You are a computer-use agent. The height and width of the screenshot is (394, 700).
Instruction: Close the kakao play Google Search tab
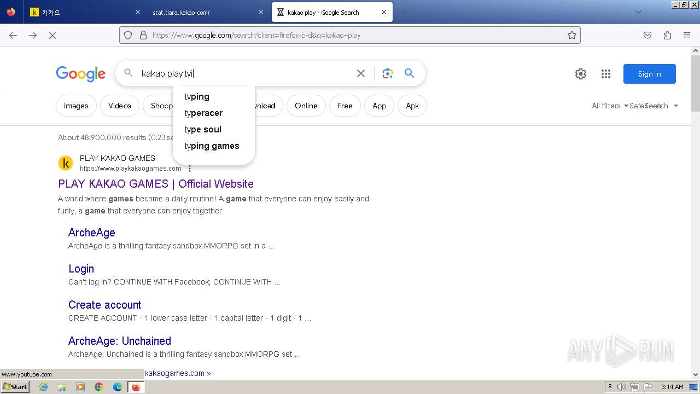pos(384,12)
